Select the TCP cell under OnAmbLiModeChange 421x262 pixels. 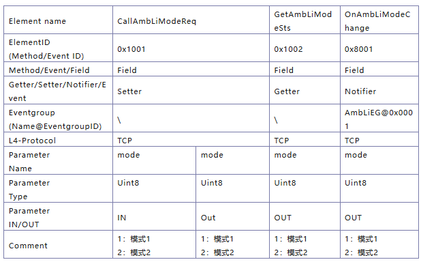[x=379, y=139]
